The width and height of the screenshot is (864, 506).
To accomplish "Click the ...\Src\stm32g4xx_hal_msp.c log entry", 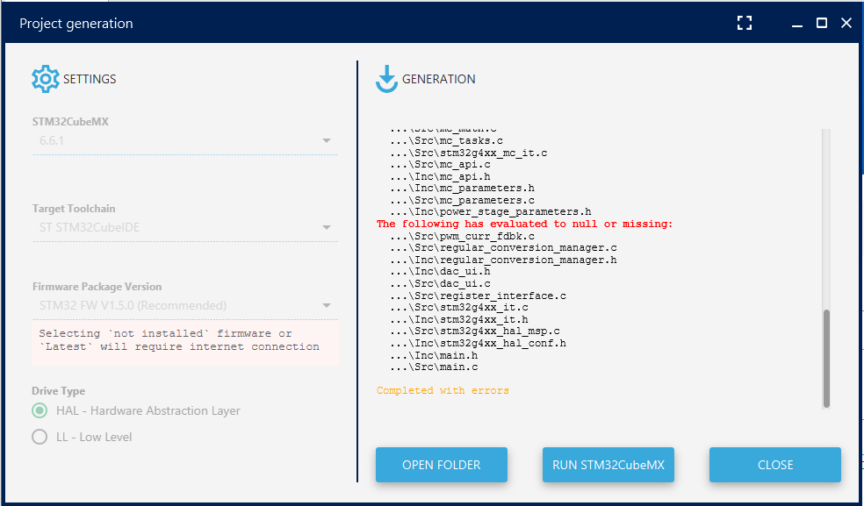I will click(474, 331).
